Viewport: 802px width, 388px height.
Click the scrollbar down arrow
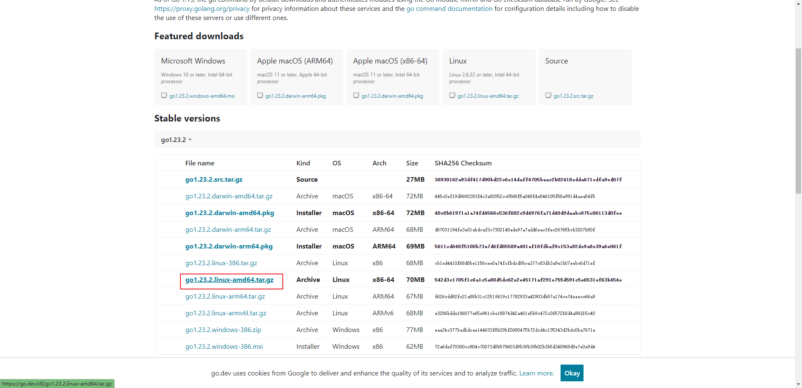[798, 384]
